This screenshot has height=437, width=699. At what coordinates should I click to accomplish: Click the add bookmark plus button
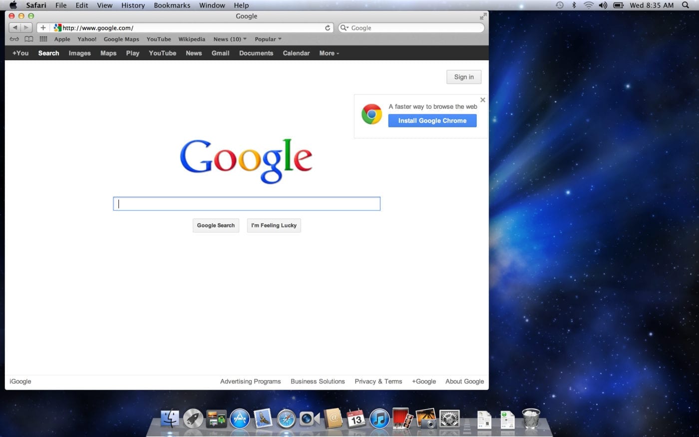coord(43,28)
